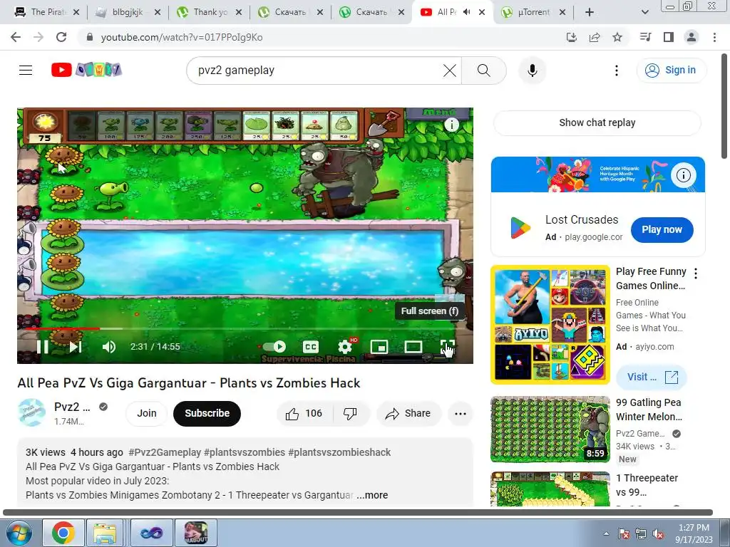Open the Chrome profile avatar

coord(692,37)
